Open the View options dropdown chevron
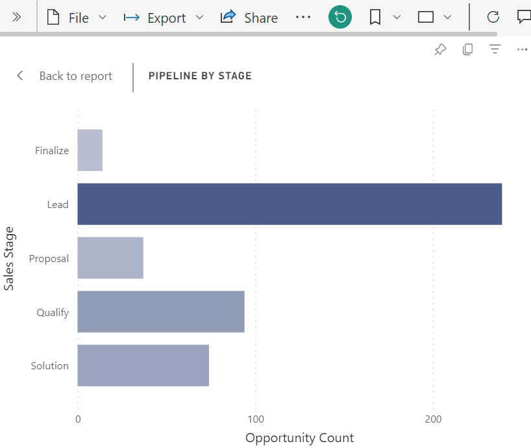This screenshot has height=448, width=531. (x=447, y=18)
